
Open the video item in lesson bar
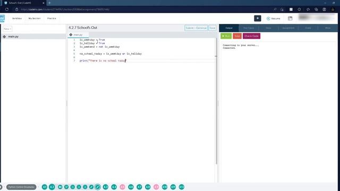pos(60,187)
